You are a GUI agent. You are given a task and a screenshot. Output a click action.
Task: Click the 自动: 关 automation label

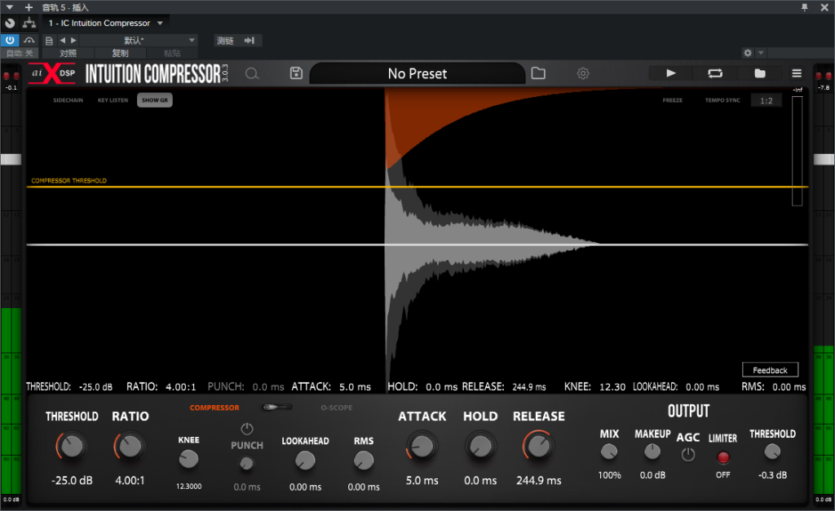point(20,53)
